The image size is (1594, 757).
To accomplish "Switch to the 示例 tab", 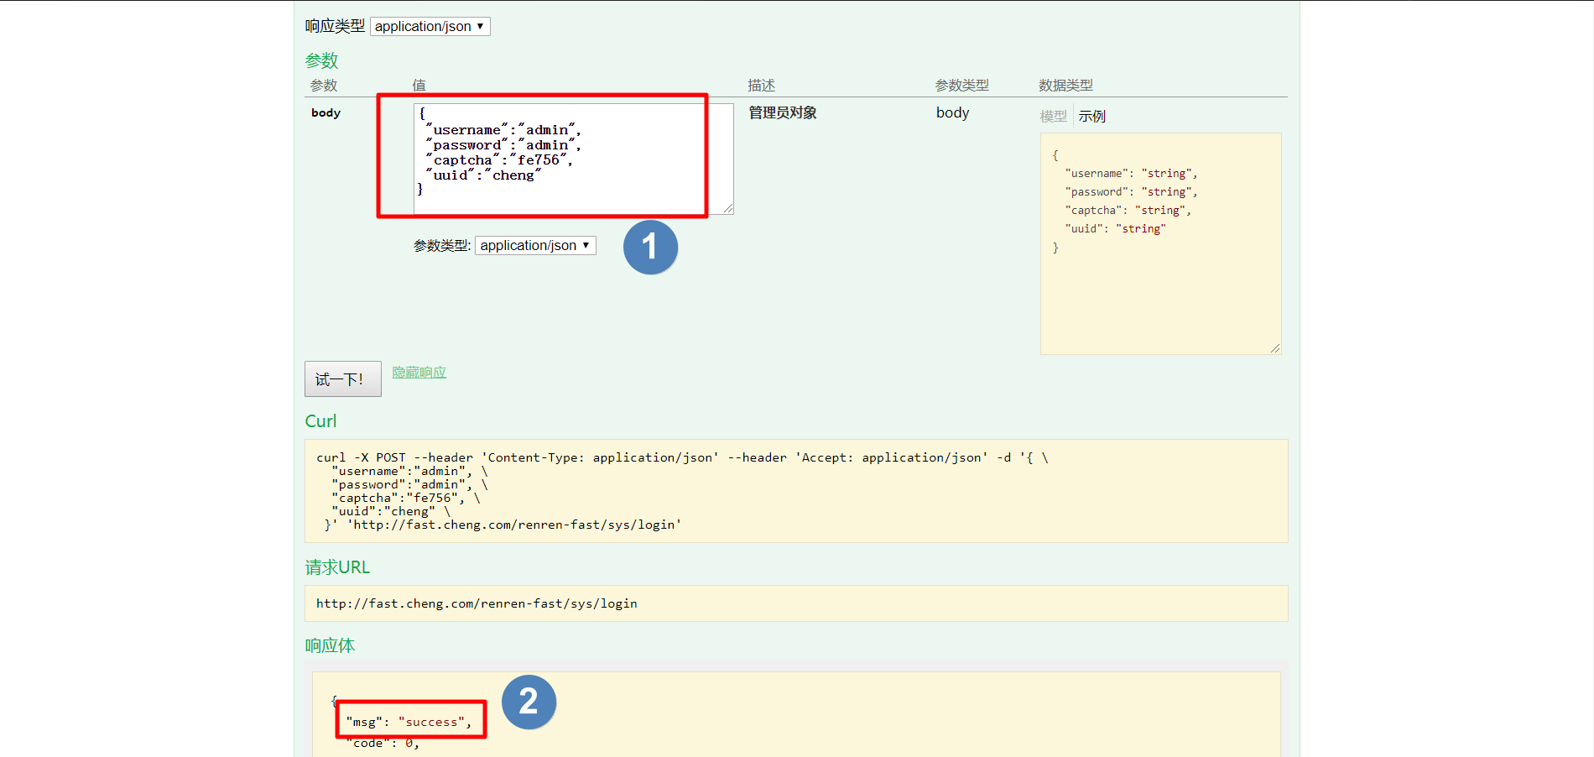I will pos(1091,116).
